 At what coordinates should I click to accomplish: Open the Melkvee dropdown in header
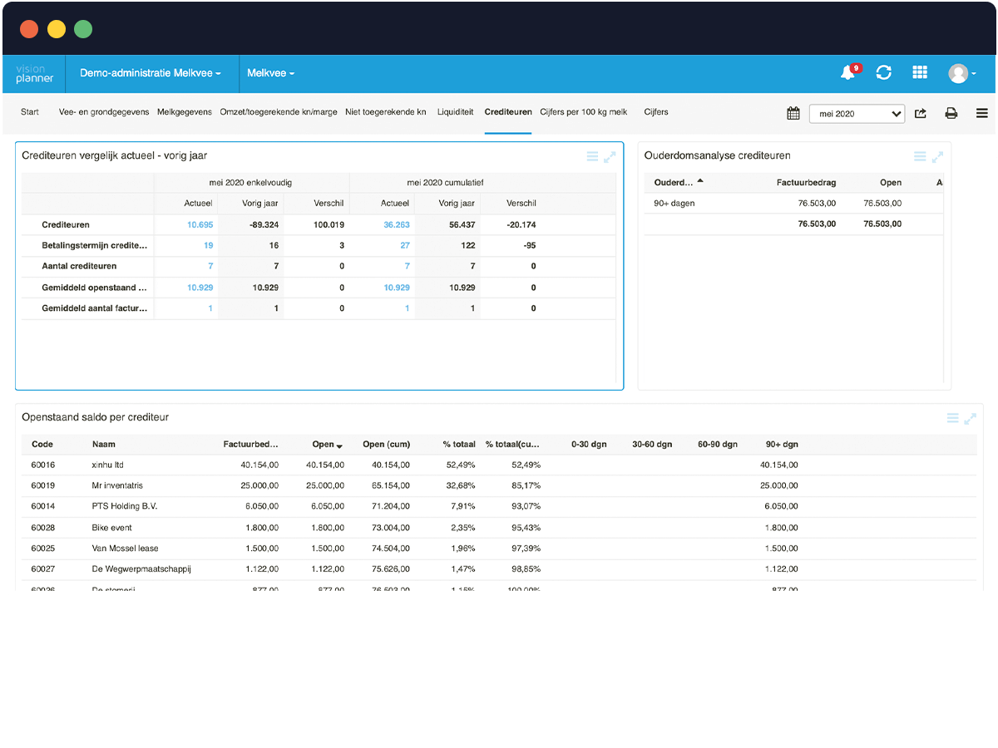271,73
